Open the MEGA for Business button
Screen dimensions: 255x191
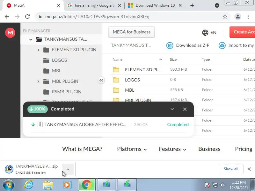[x=132, y=32]
